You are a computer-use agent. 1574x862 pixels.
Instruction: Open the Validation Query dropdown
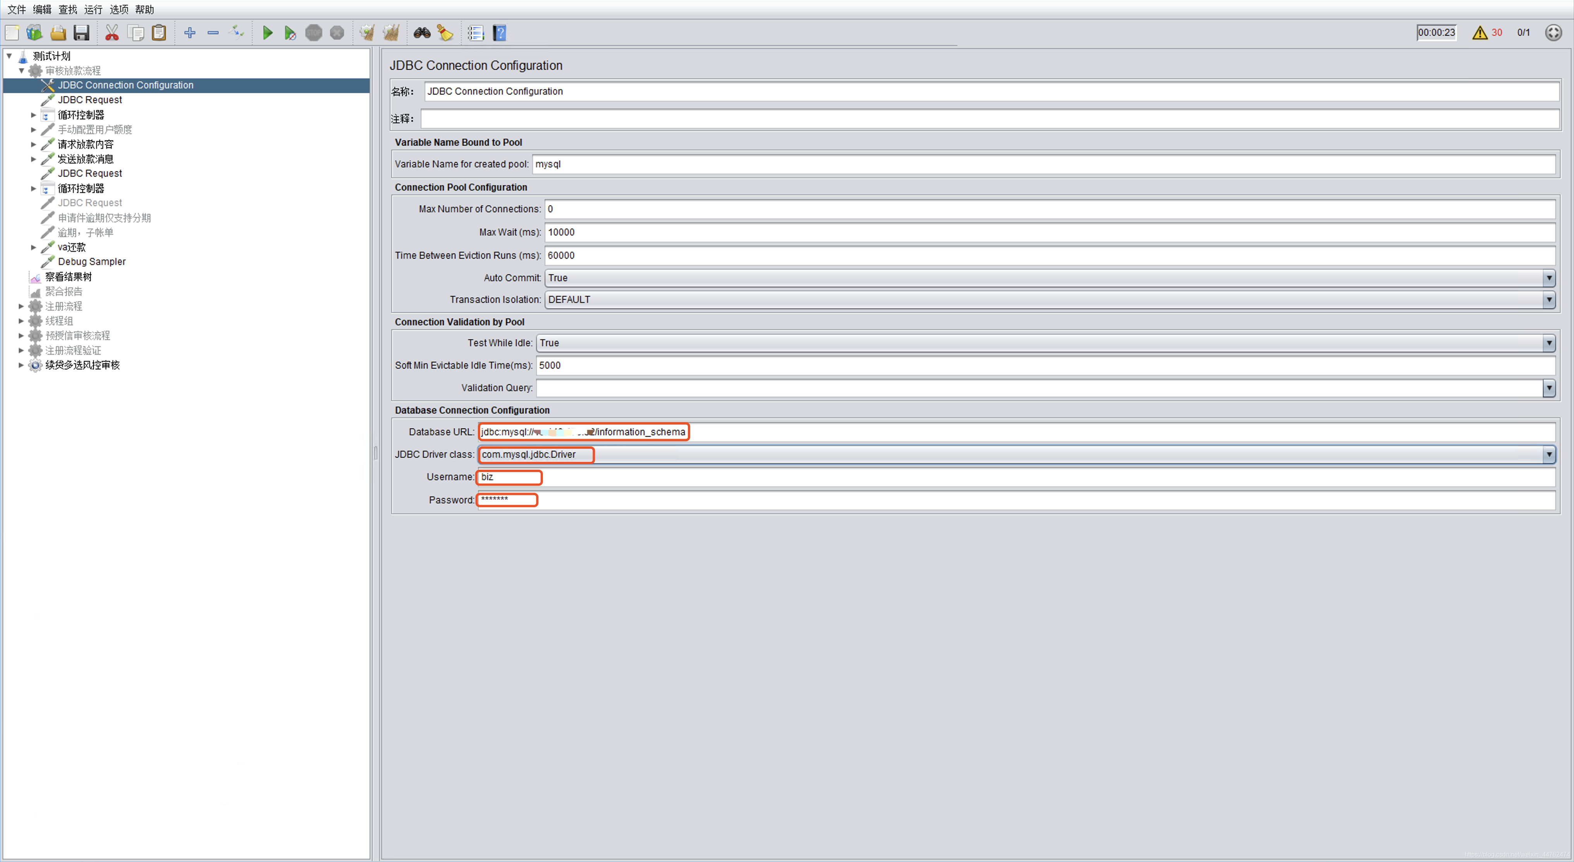(x=1548, y=388)
